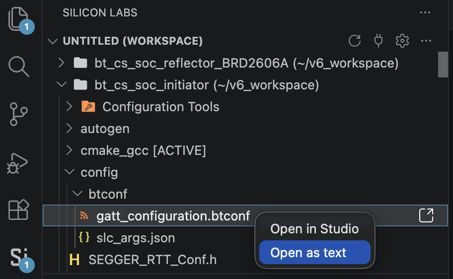Select the slc_args.json file
Screen dimensions: 453x279
coord(136,238)
